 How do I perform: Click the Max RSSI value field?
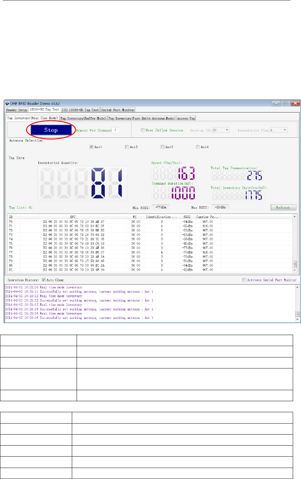[220, 207]
